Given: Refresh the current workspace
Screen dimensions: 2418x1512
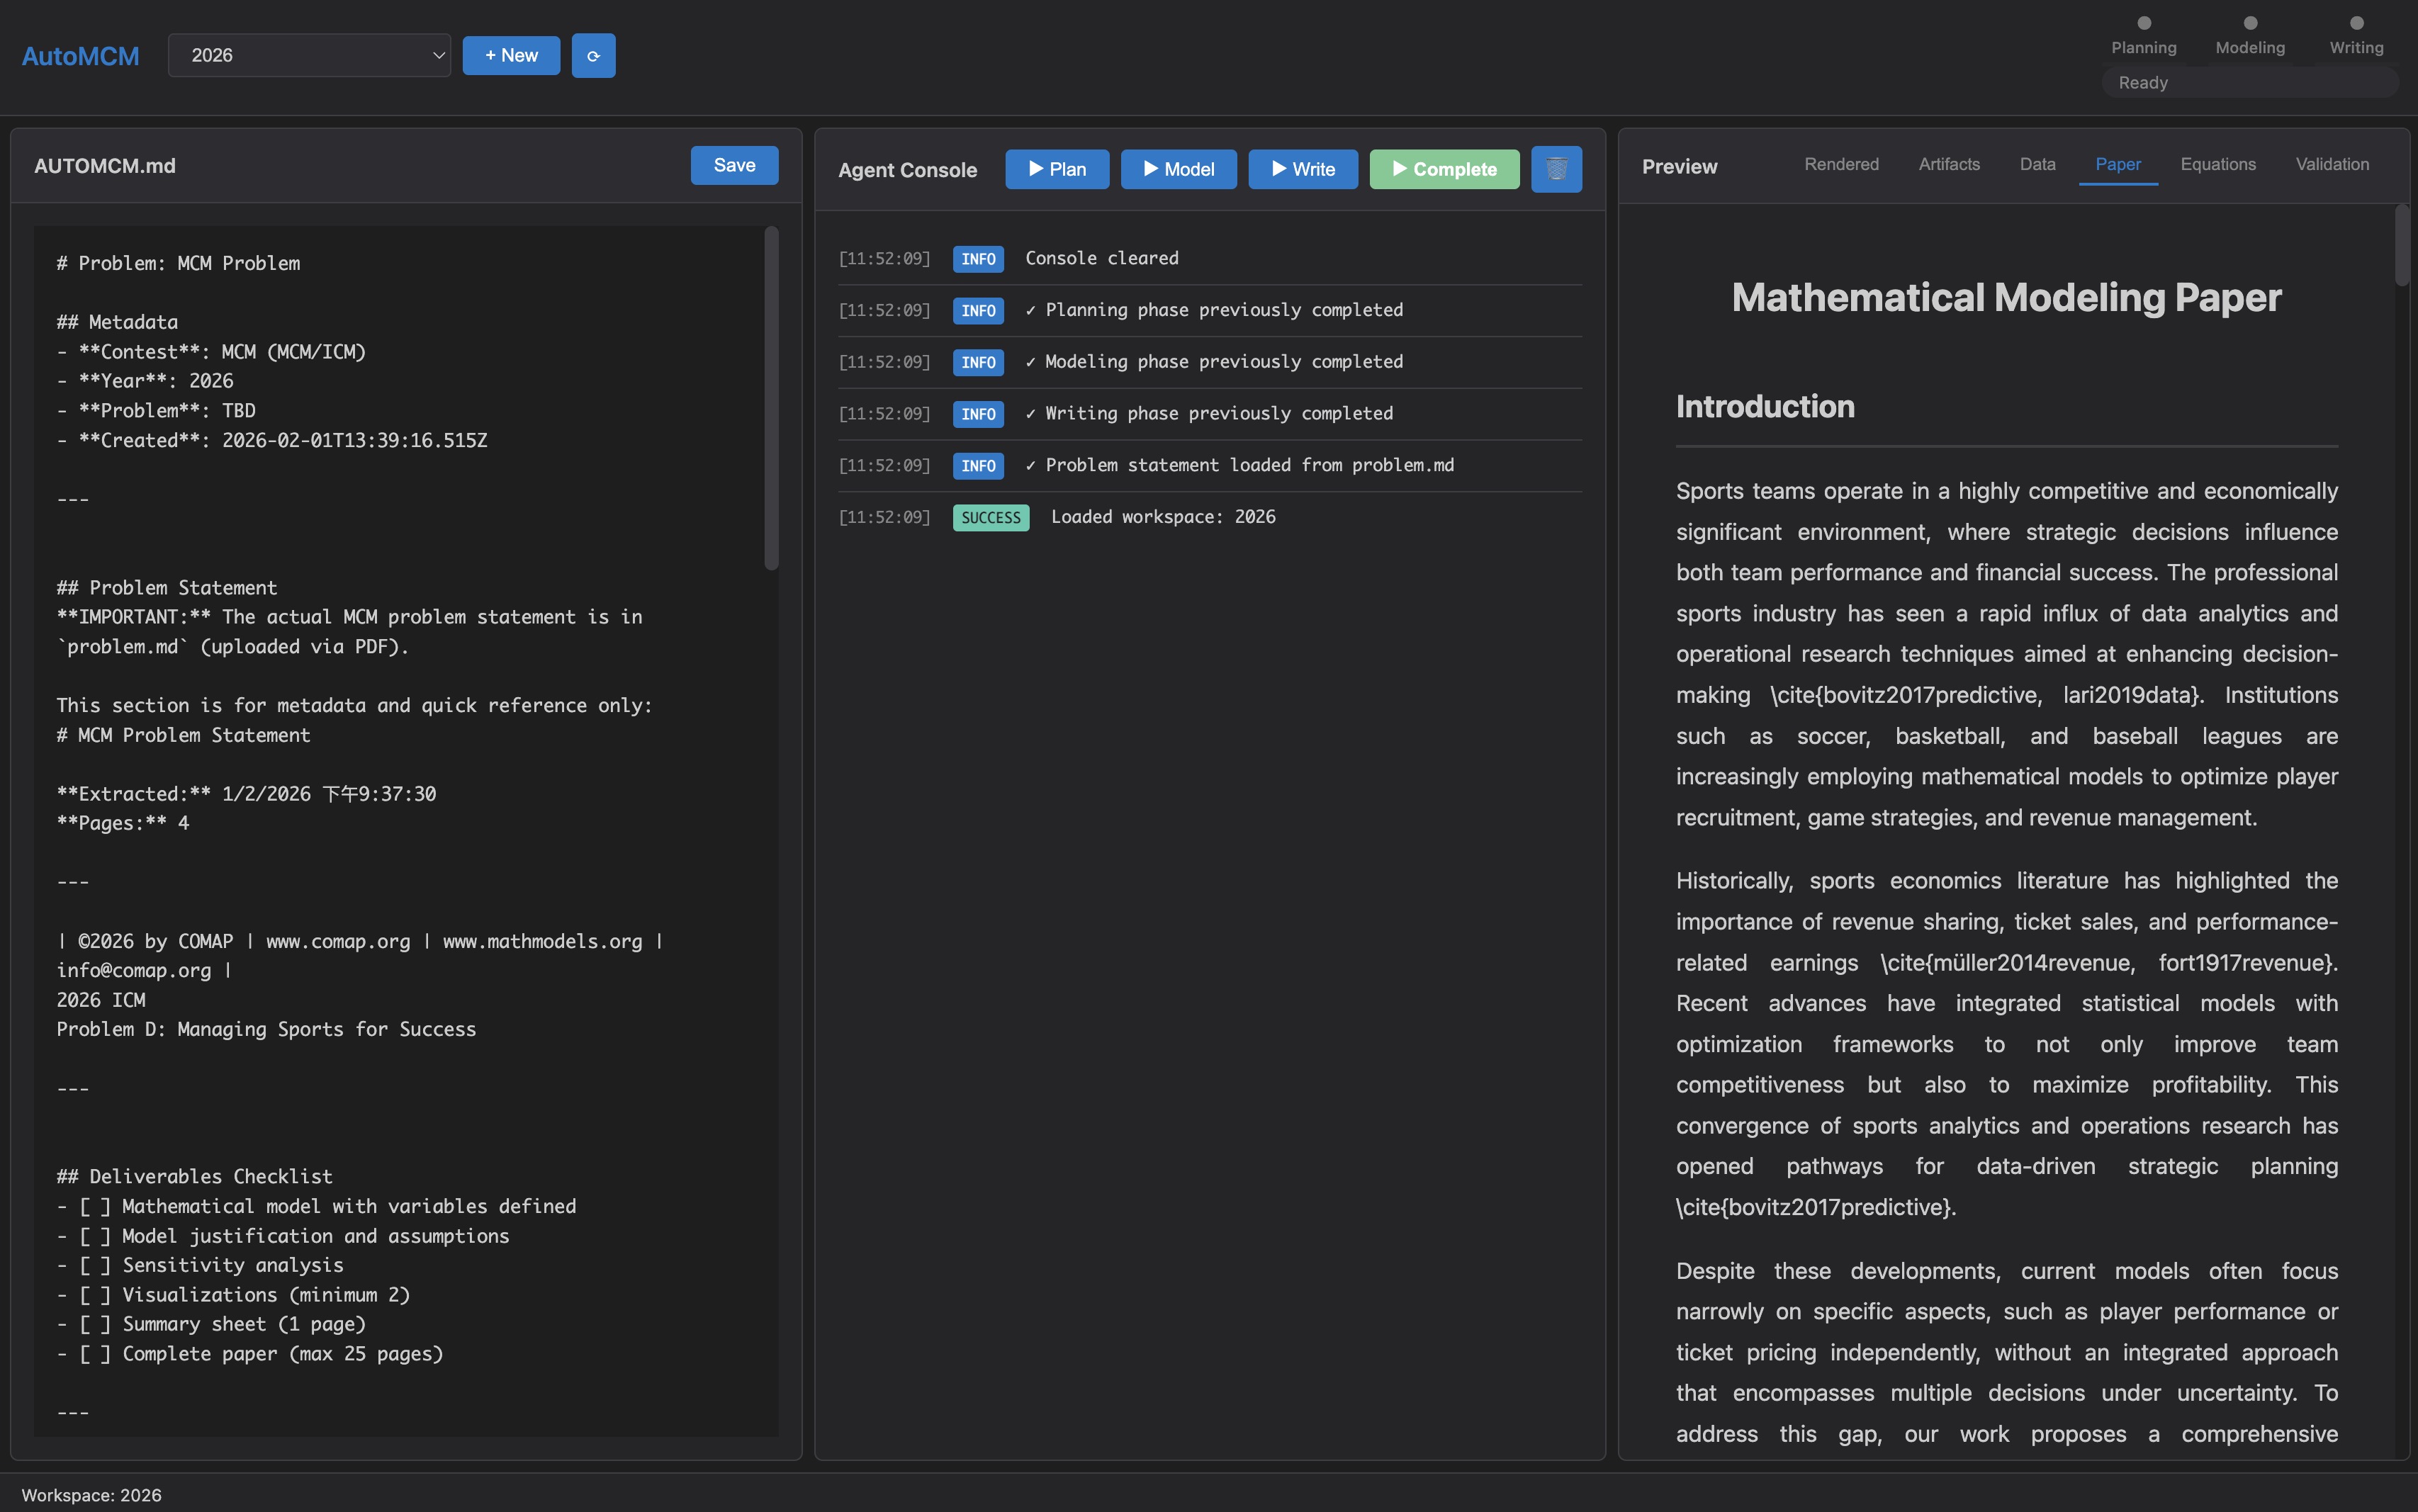Looking at the screenshot, I should pyautogui.click(x=593, y=56).
